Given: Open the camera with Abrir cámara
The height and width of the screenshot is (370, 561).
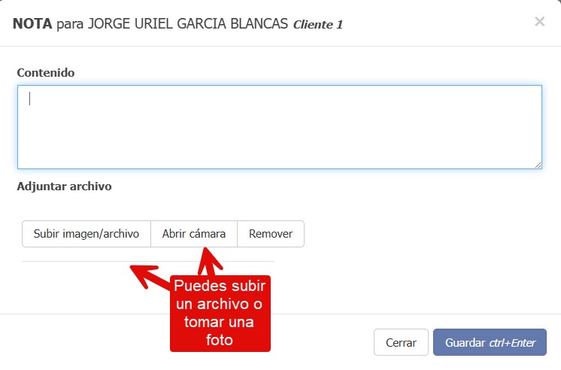Looking at the screenshot, I should click(194, 234).
